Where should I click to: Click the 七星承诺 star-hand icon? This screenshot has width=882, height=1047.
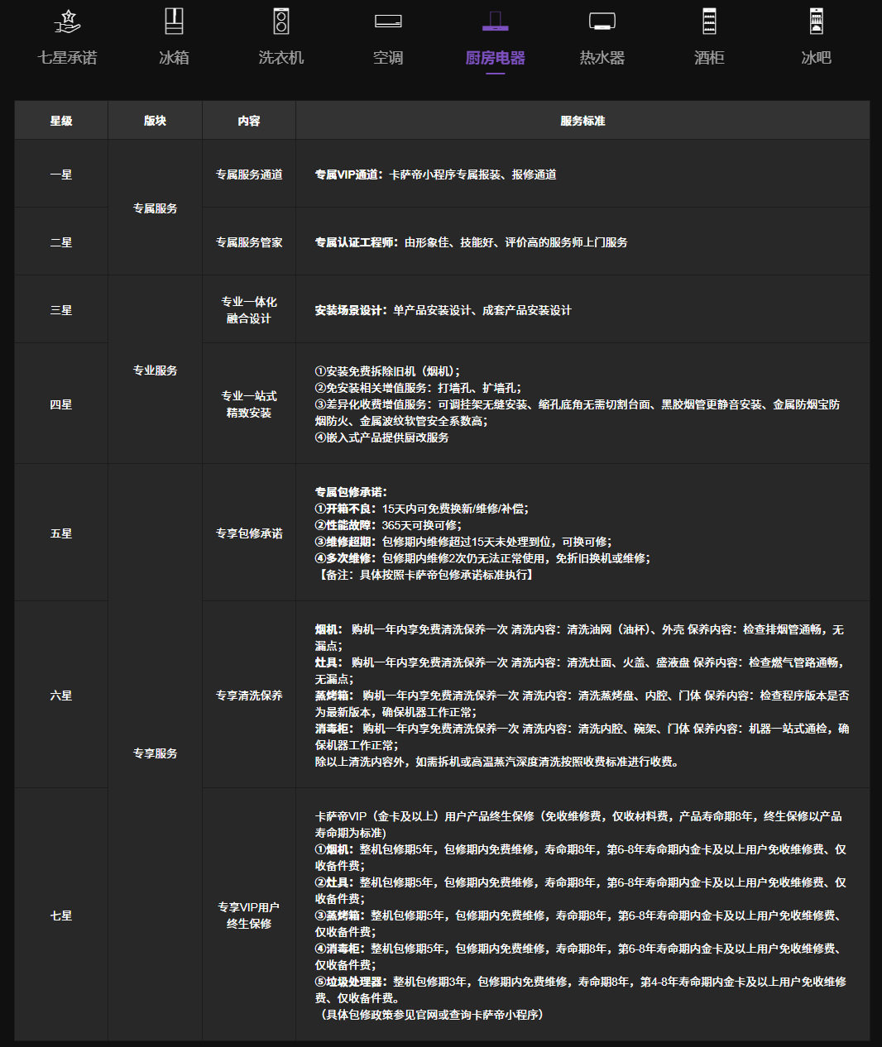(x=67, y=22)
